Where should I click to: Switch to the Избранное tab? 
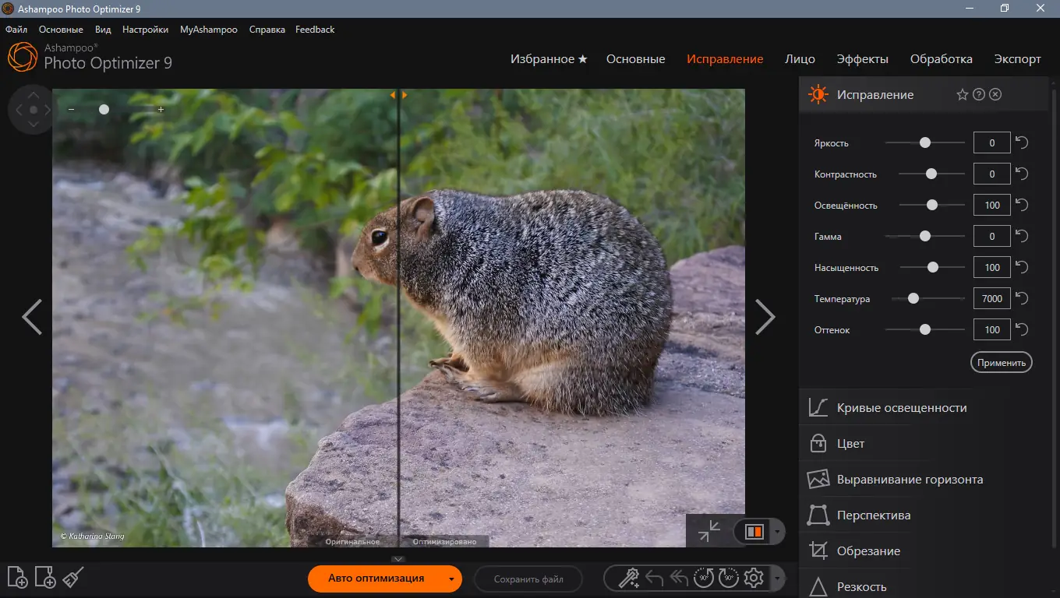point(549,59)
